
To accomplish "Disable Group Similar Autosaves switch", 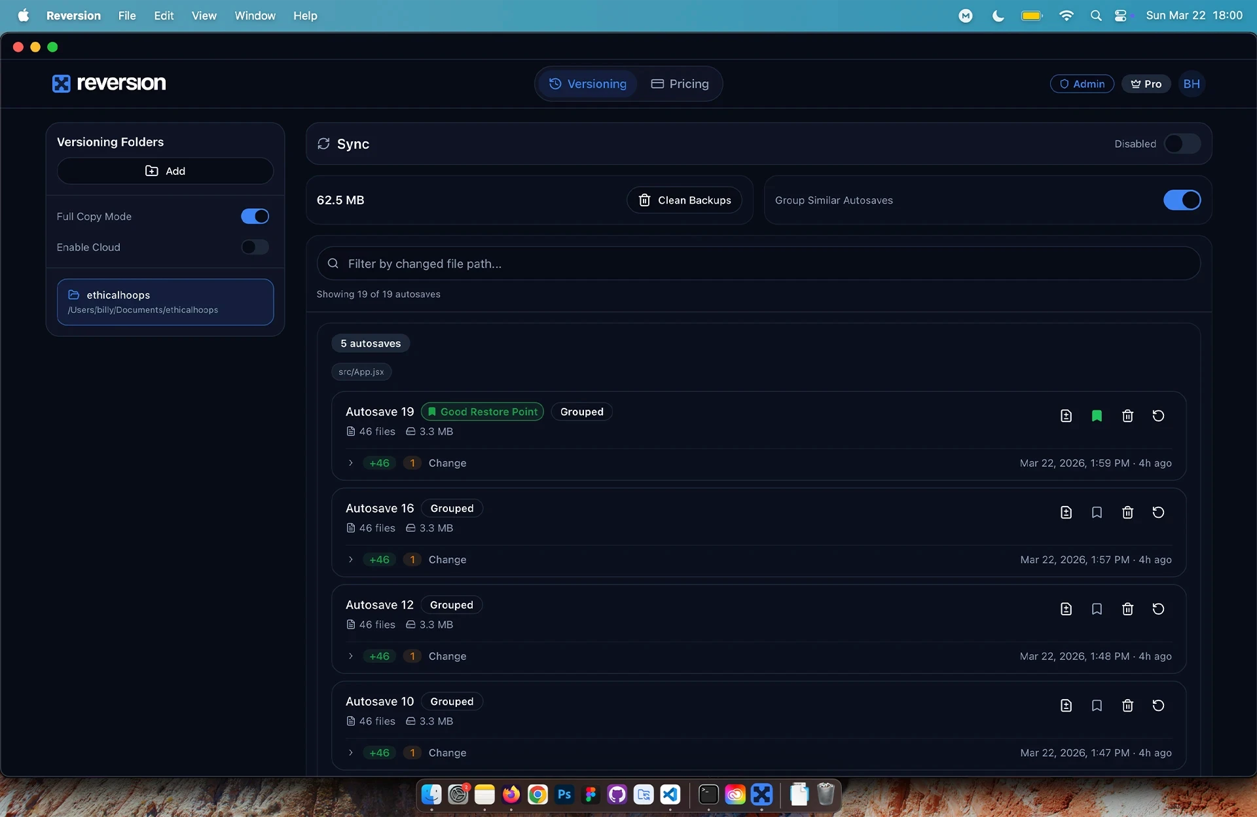I will [x=1182, y=200].
